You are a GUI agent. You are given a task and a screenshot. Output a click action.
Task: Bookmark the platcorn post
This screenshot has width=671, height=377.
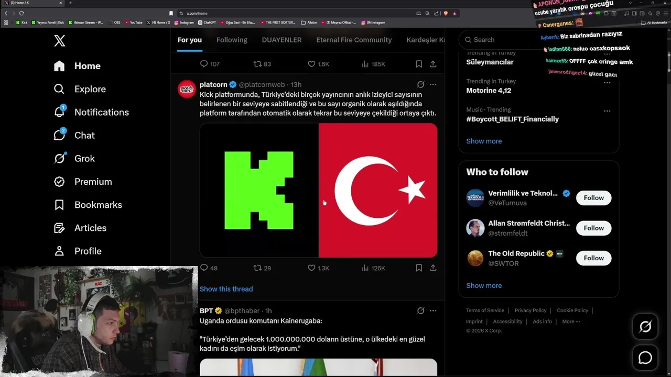(x=419, y=268)
